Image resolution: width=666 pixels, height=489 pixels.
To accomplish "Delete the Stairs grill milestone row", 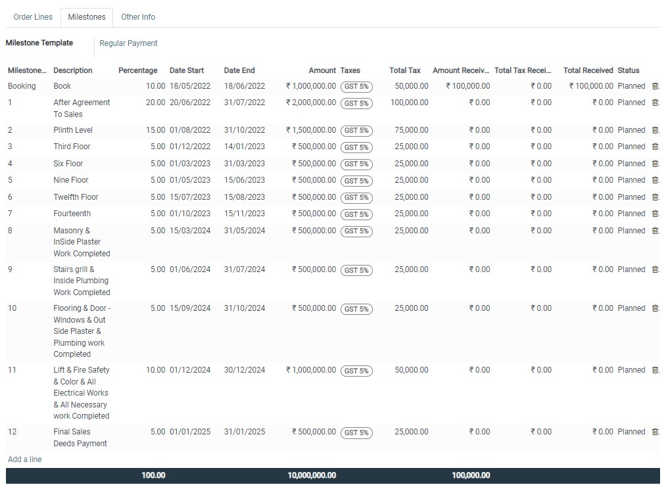I will [655, 269].
